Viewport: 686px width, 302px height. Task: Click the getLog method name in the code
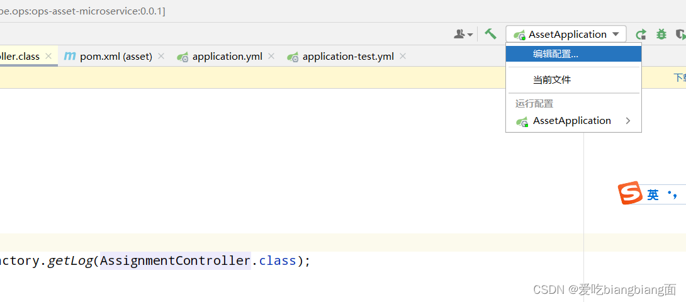(70, 261)
